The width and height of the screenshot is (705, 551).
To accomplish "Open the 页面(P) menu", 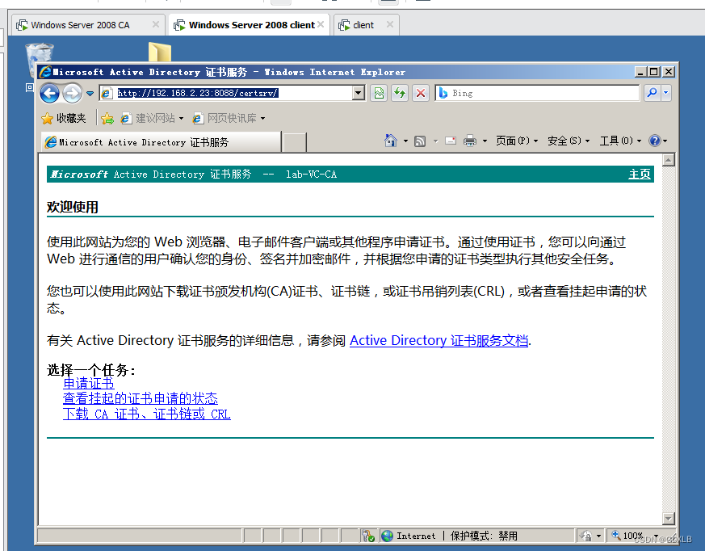I will (x=517, y=141).
